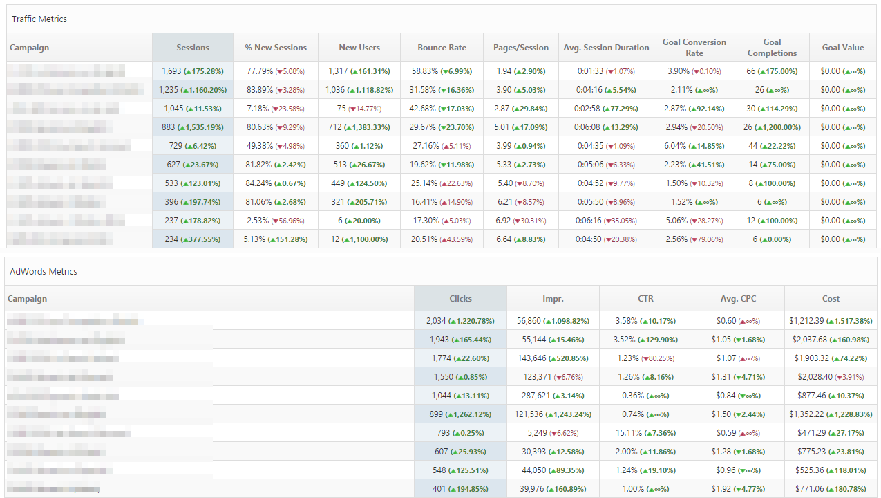The height and width of the screenshot is (498, 881).
Task: Click the Pages/Session column header
Action: [520, 48]
